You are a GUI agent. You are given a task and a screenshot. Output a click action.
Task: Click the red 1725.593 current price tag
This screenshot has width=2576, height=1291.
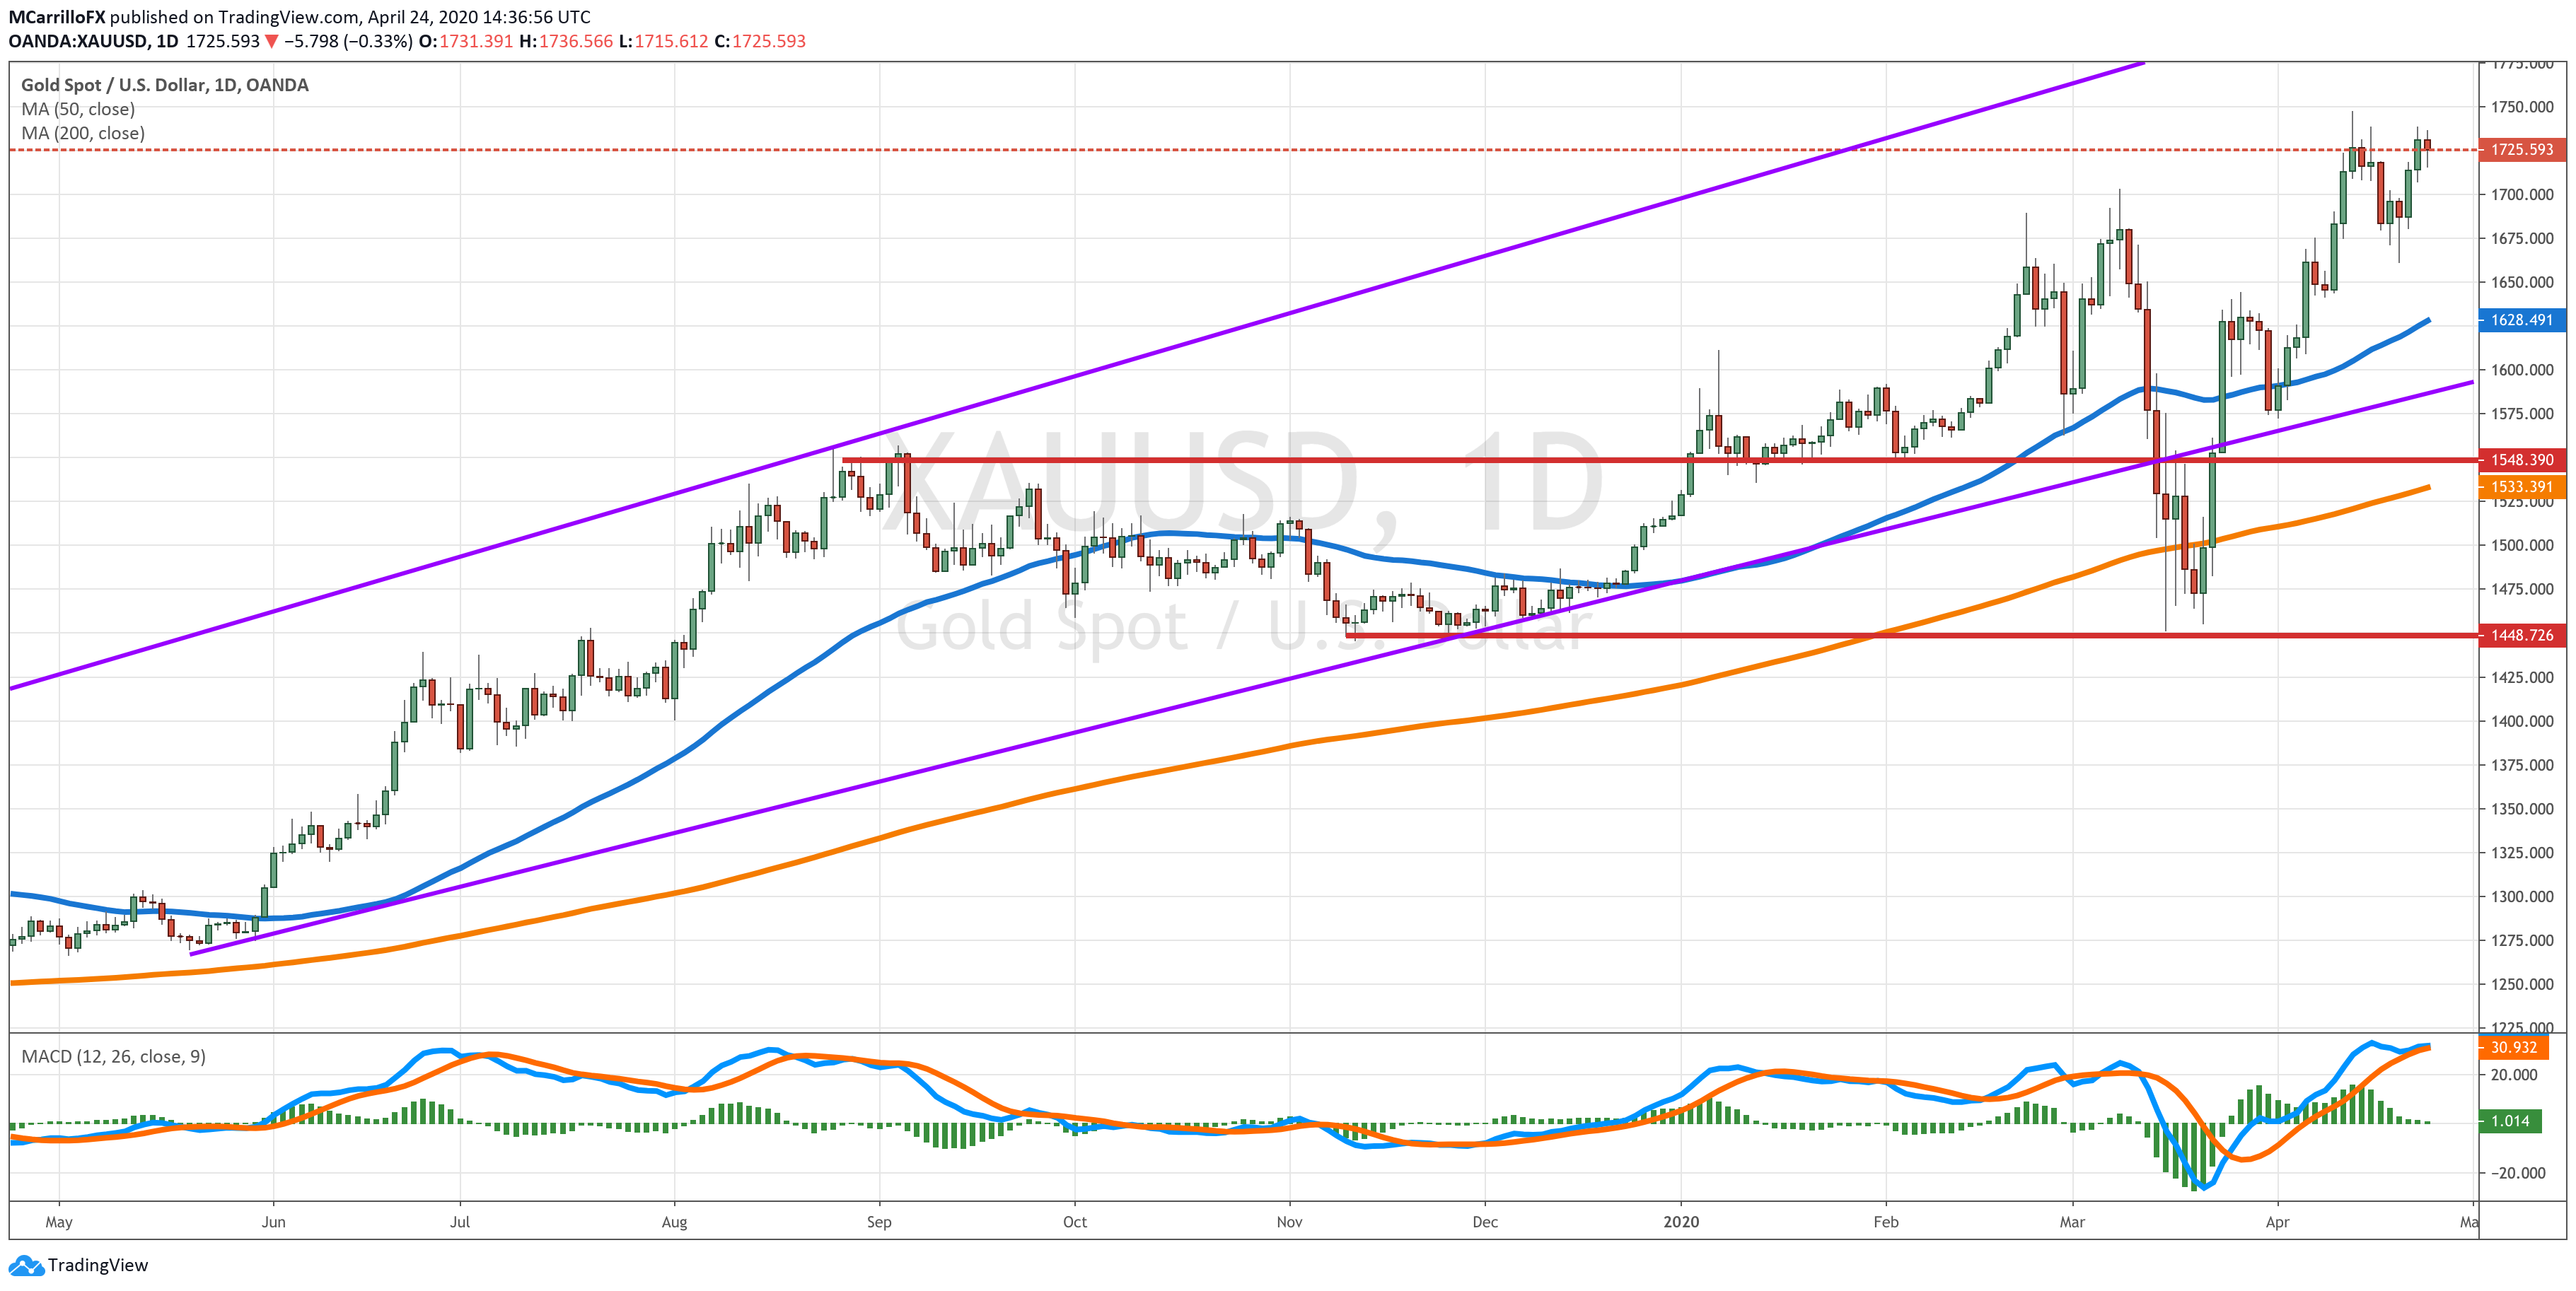point(2522,150)
